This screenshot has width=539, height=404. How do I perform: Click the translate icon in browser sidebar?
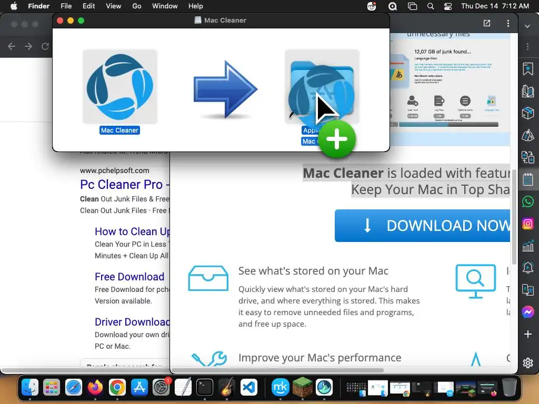[x=527, y=290]
